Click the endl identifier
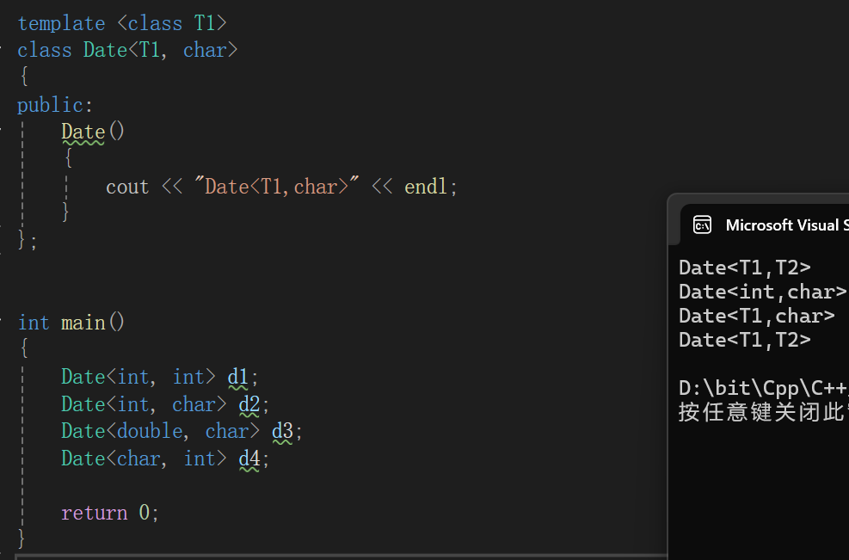Screen dimensions: 849x560 click(426, 187)
